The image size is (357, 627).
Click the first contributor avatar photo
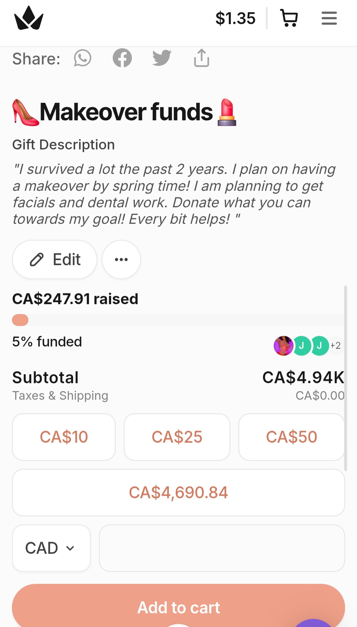pos(283,346)
